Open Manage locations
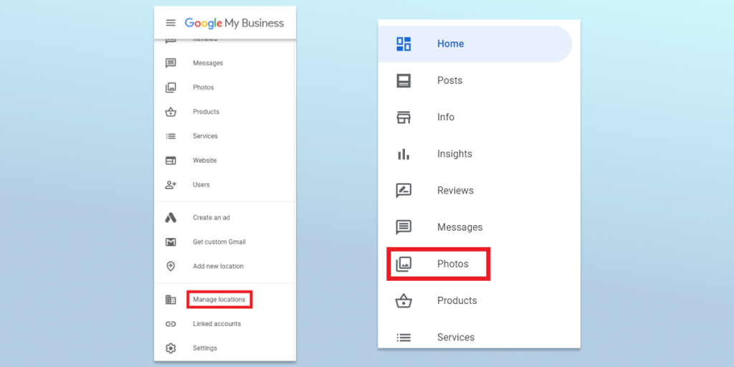Screen dimensions: 734x367 click(x=219, y=300)
